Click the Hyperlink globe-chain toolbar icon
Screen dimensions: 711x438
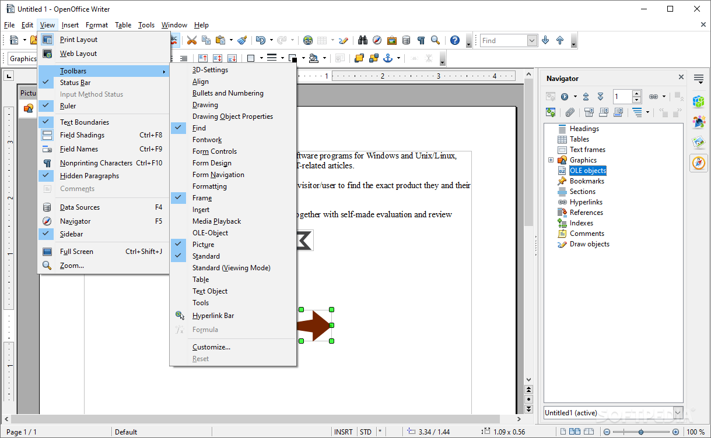click(308, 40)
